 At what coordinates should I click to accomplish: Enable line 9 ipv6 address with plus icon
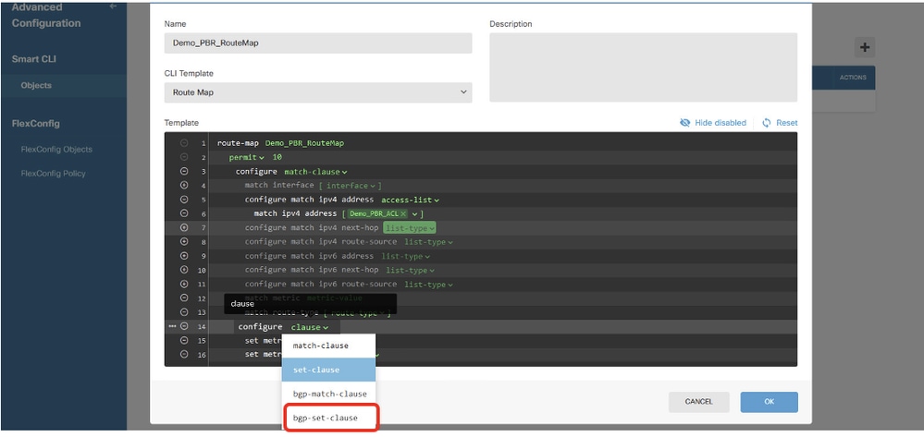tap(184, 256)
